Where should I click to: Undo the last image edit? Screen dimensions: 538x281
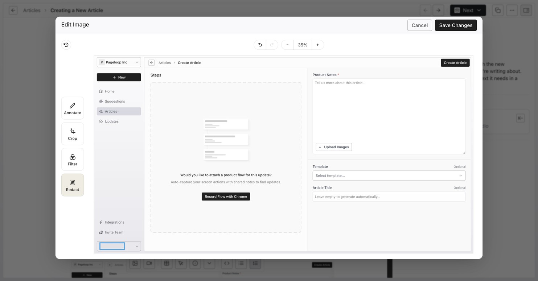[x=260, y=45]
